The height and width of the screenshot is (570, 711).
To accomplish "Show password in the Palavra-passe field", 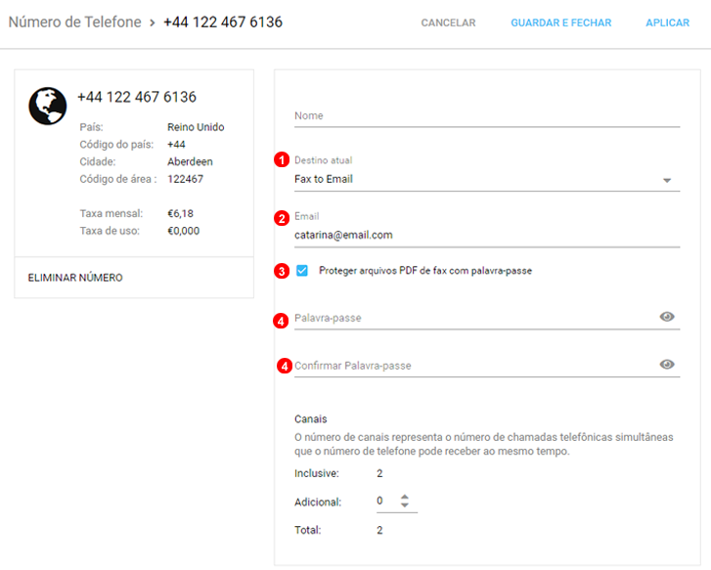I will (667, 317).
